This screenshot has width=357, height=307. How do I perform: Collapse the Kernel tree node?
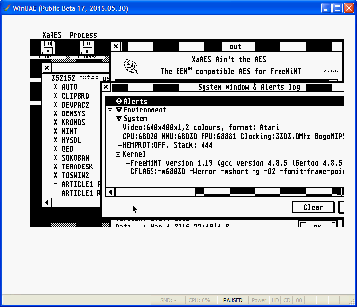118,154
